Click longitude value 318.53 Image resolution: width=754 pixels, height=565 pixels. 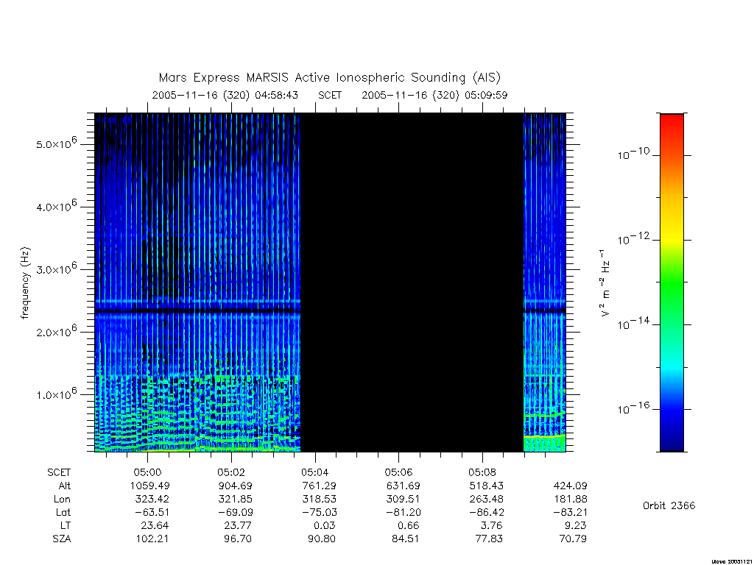tap(320, 500)
